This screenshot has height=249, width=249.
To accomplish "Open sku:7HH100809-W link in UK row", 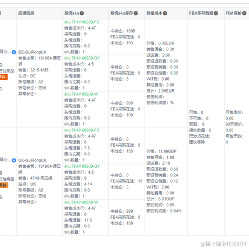I will [81, 202].
